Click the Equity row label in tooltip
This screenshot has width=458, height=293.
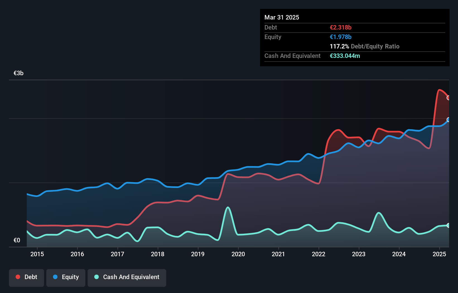(x=273, y=37)
